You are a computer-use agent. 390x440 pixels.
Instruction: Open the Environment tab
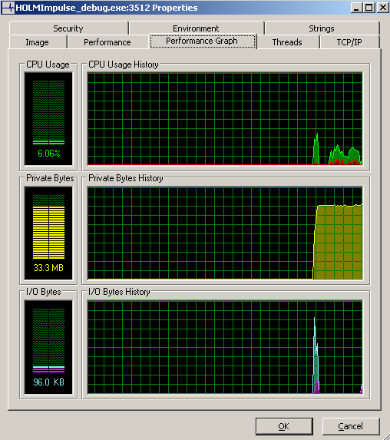[x=196, y=28]
